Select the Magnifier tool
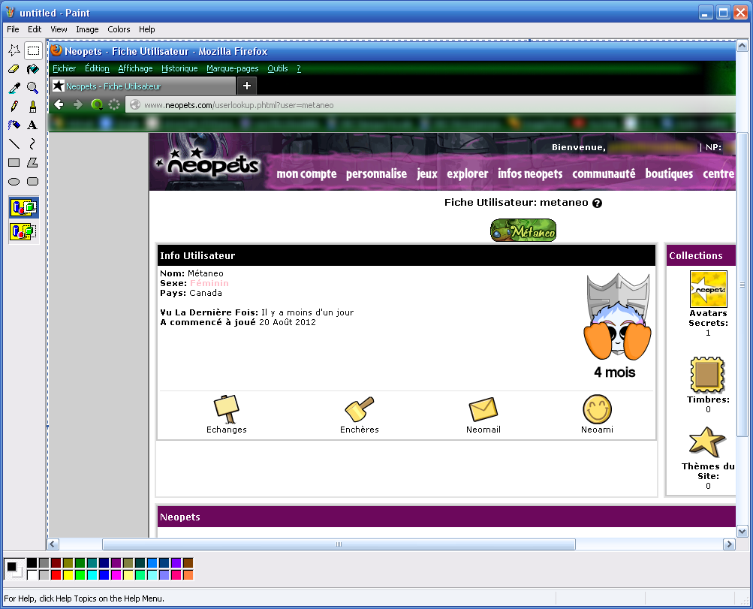The height and width of the screenshot is (609, 753). (32, 87)
